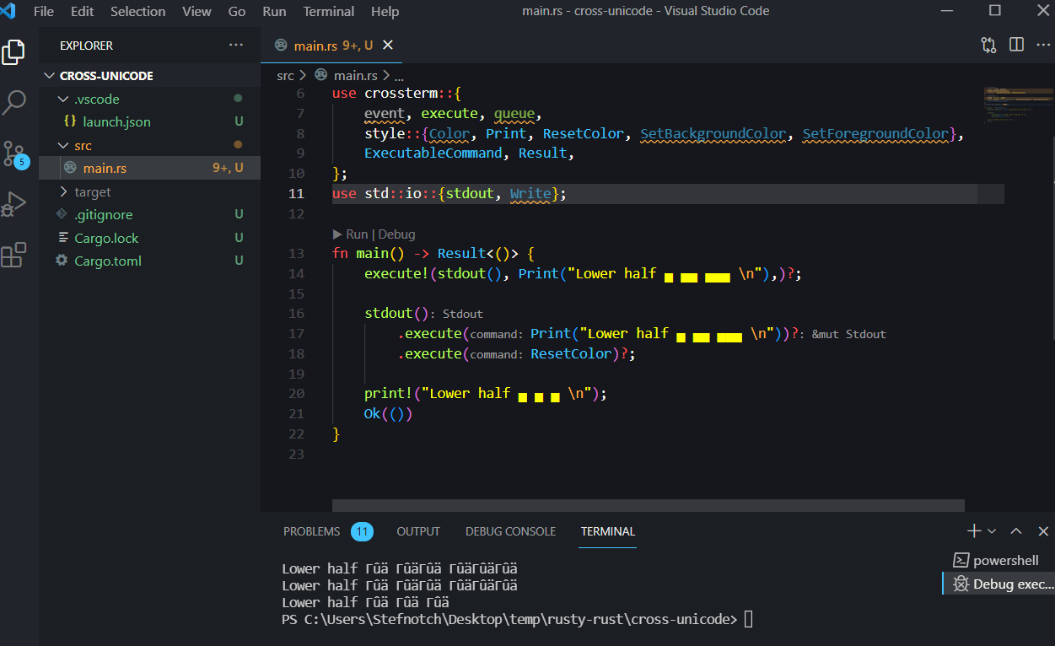The height and width of the screenshot is (646, 1055).
Task: Collapse the src folder
Action: point(149,145)
